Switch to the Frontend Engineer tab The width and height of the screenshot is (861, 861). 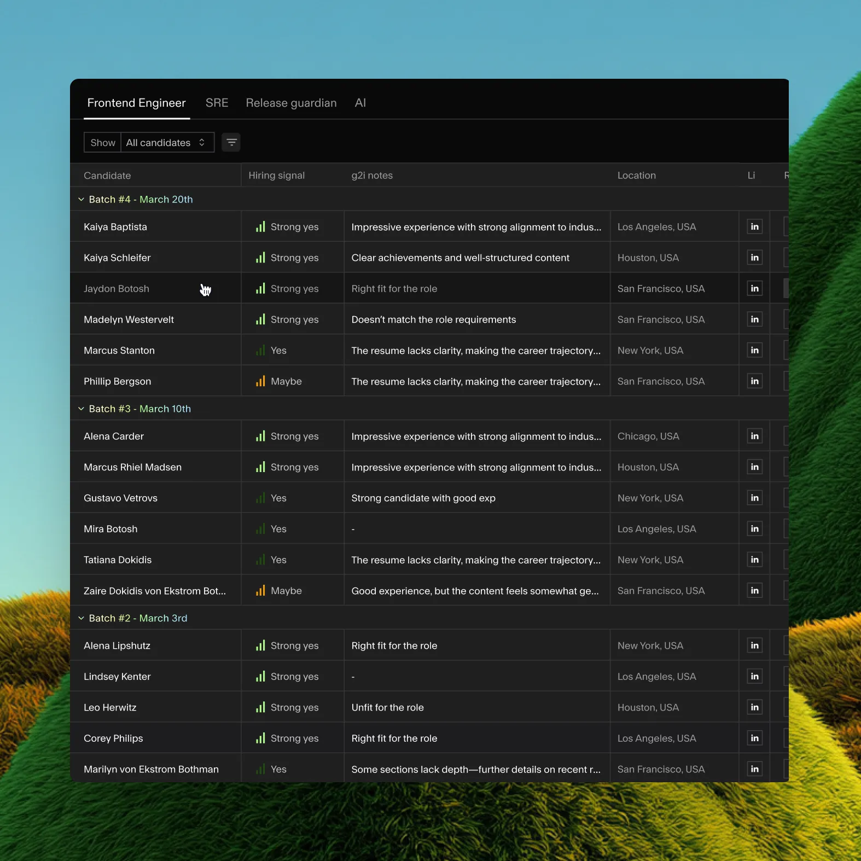coord(137,103)
